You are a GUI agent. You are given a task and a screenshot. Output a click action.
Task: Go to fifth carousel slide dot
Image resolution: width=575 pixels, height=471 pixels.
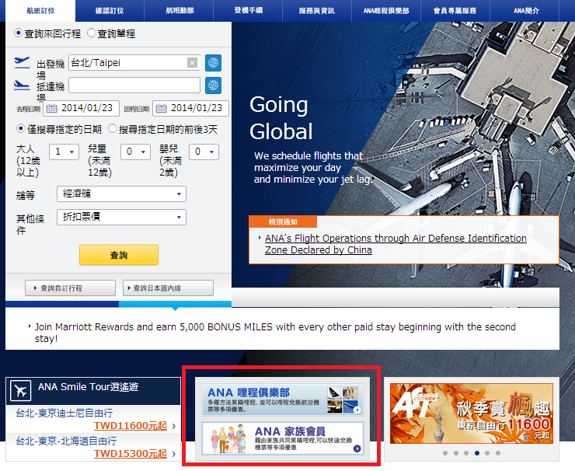487,453
